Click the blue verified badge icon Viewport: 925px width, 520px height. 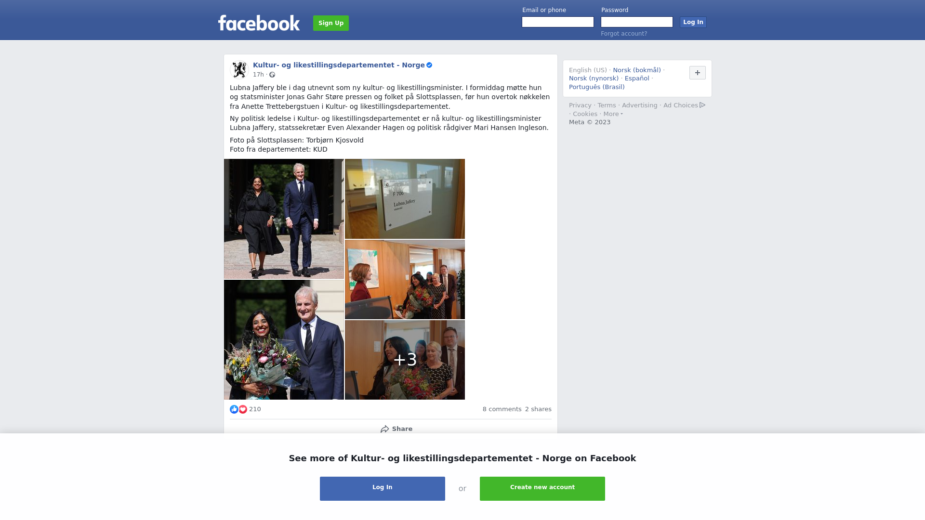(429, 65)
